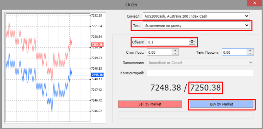Increase Тейк Профит with up arrow

click(x=250, y=51)
